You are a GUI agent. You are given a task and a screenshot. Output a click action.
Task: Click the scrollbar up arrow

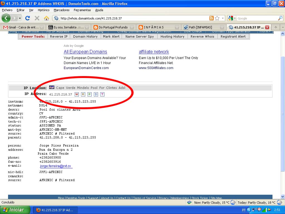pyautogui.click(x=282, y=33)
